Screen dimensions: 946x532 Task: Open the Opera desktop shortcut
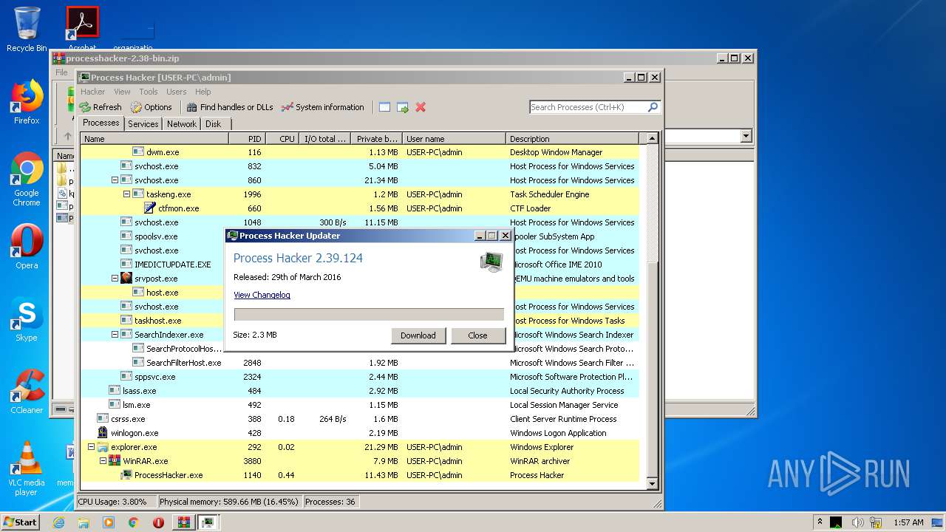[x=27, y=248]
